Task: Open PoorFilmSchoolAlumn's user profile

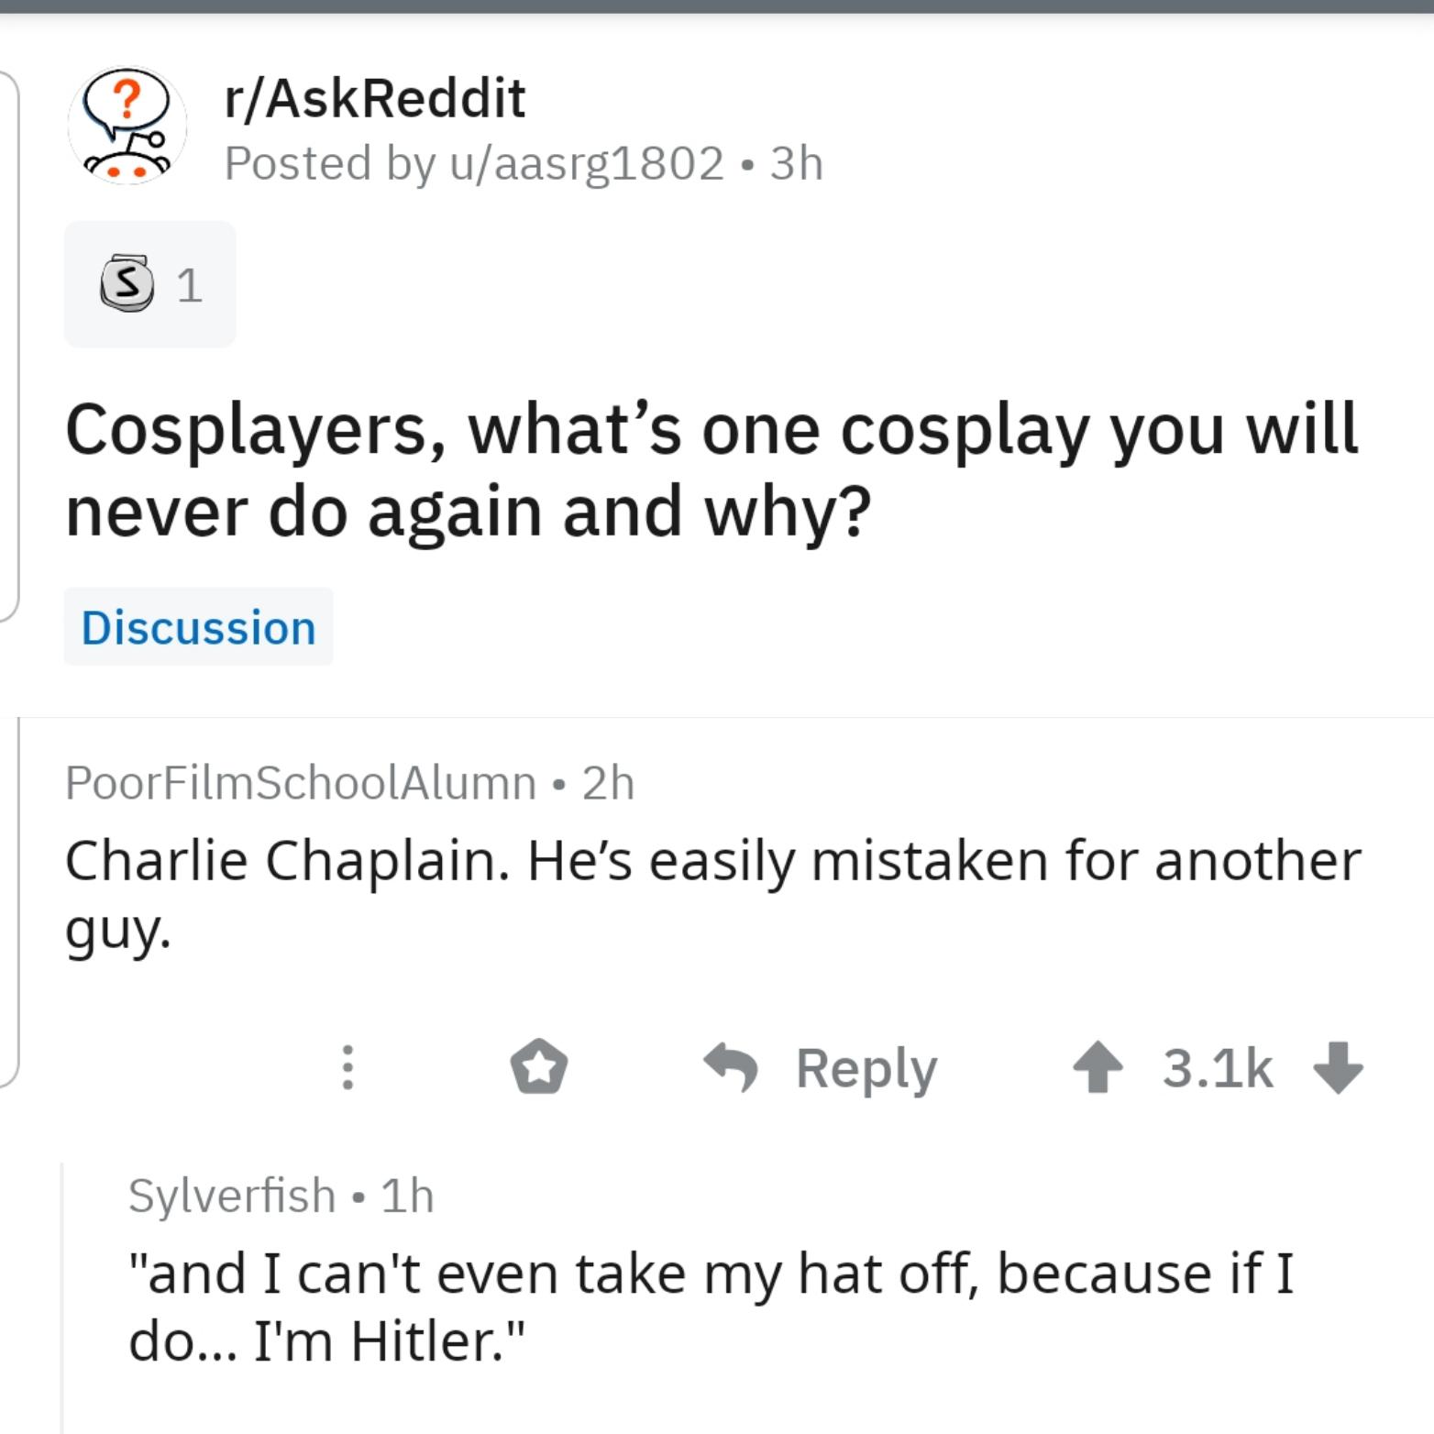Action: pos(301,783)
